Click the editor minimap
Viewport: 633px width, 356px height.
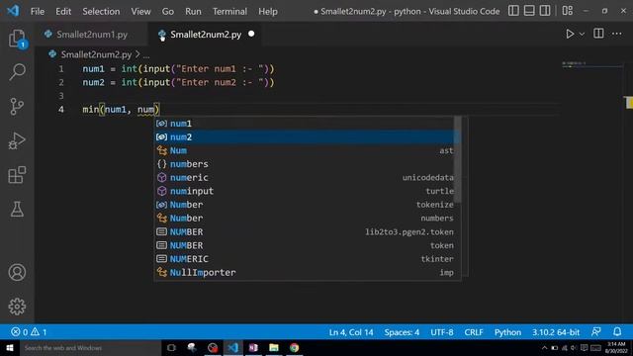coord(591,64)
